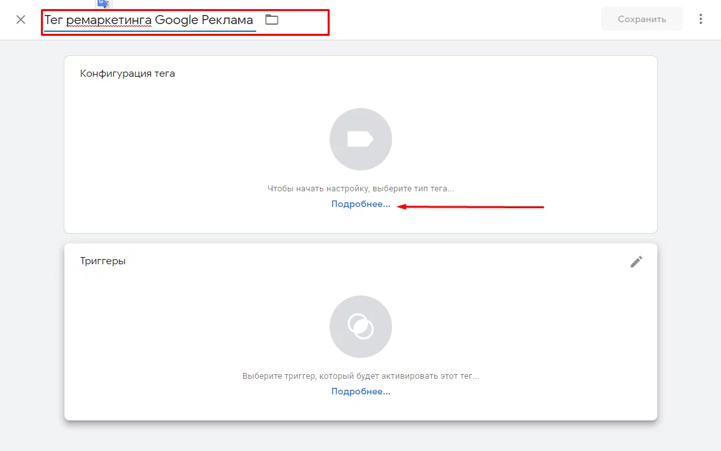Place cursor on the word Реклама in tag name
The height and width of the screenshot is (451, 721).
[227, 20]
